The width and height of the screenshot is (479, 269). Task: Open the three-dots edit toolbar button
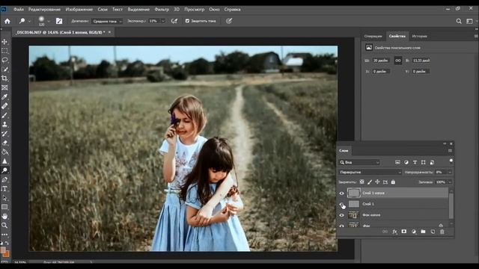pos(4,235)
